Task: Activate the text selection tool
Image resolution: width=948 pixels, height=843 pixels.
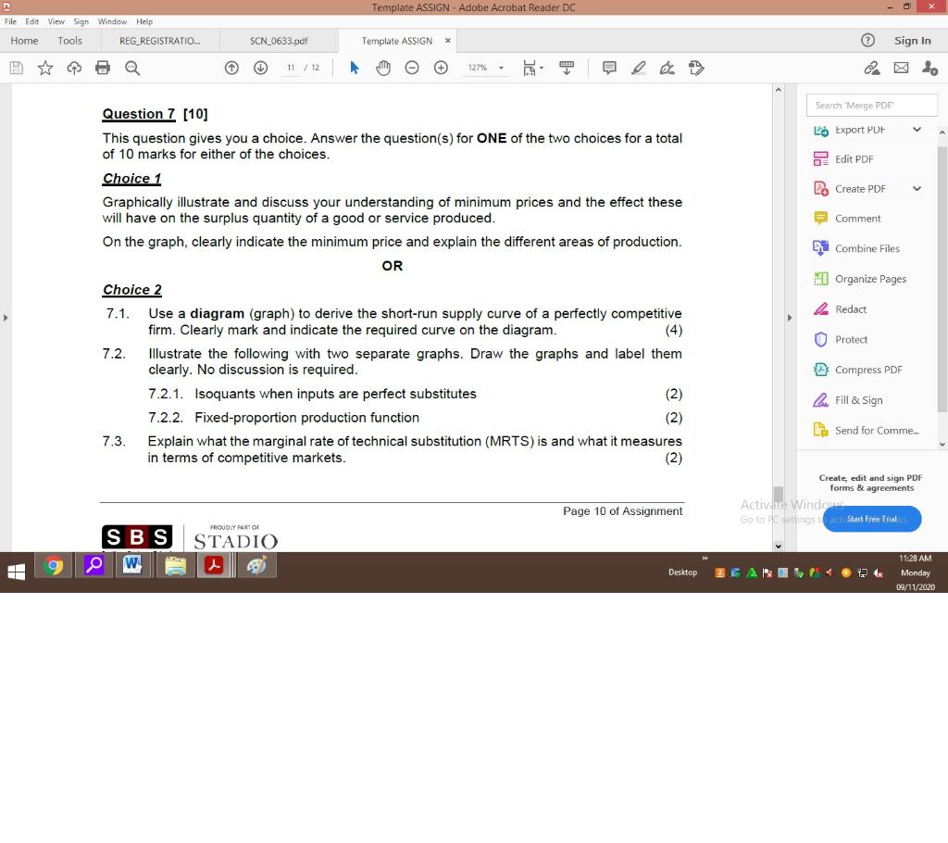Action: coord(355,68)
